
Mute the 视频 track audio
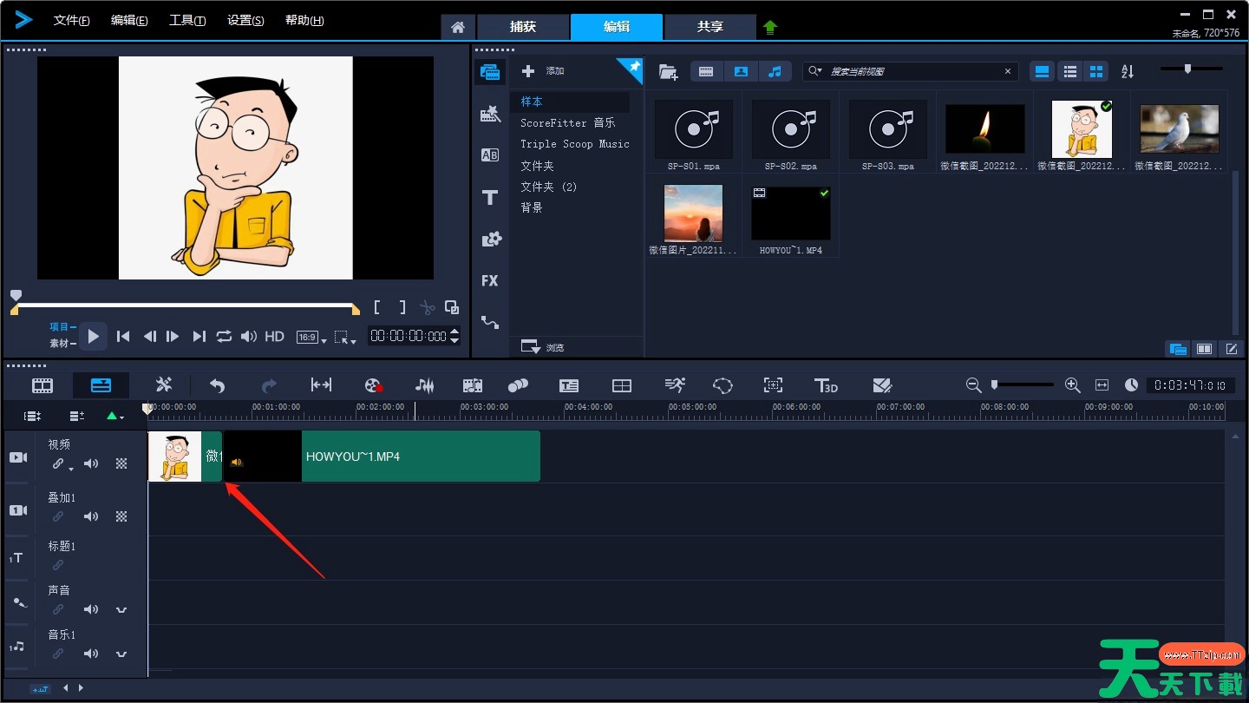click(91, 463)
